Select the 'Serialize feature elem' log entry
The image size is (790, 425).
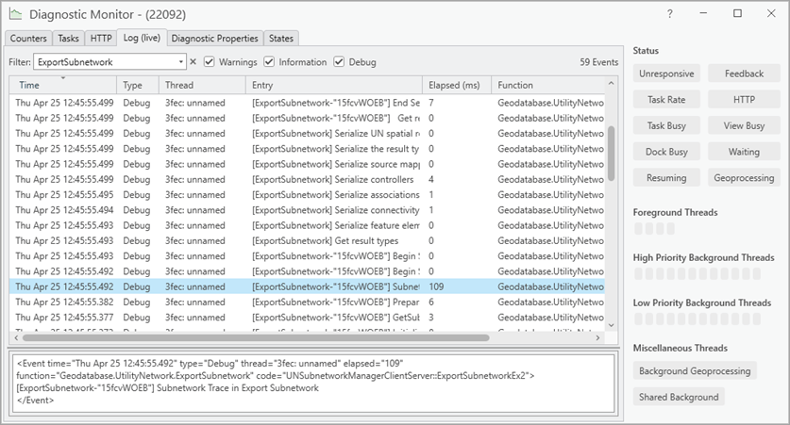[x=307, y=225]
